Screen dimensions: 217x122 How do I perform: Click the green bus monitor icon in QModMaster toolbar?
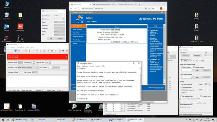(44, 51)
